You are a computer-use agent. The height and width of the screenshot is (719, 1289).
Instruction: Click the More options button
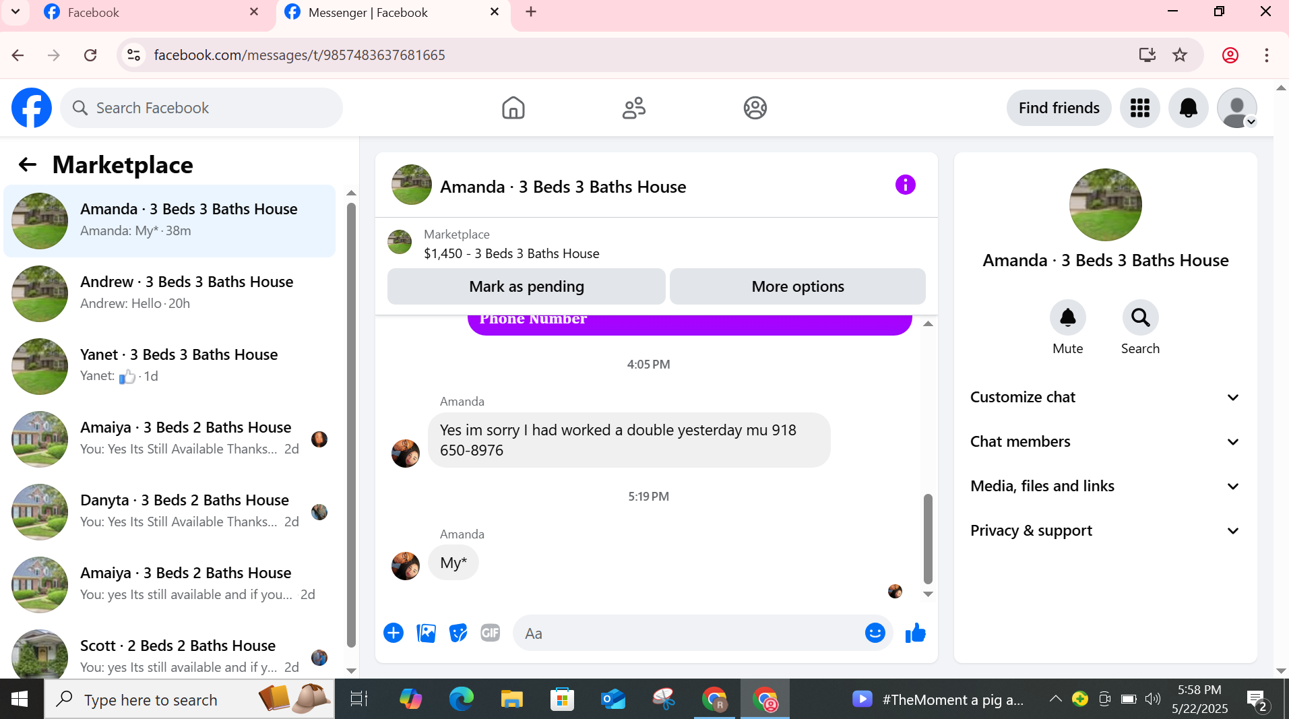[x=798, y=286]
